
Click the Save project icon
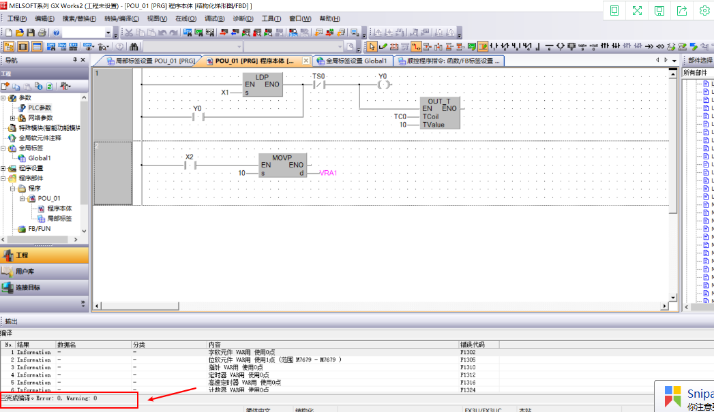[x=31, y=33]
